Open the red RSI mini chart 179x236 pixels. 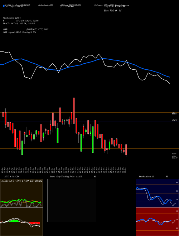point(157,222)
